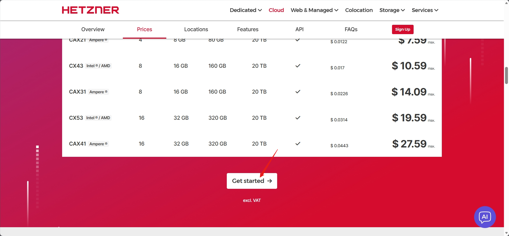
Task: Click the Ampere badge next to CAX31
Action: pos(98,92)
